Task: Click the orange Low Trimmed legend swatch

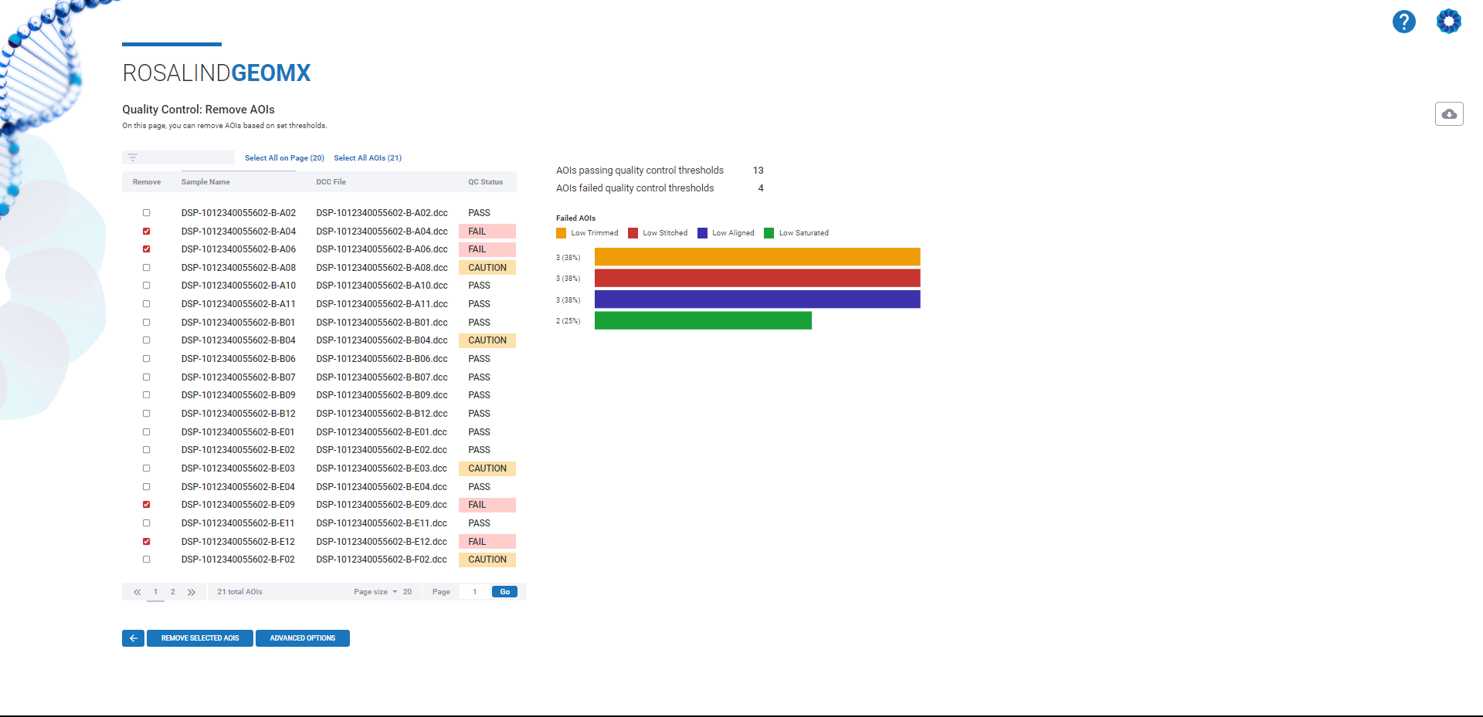Action: pyautogui.click(x=561, y=233)
